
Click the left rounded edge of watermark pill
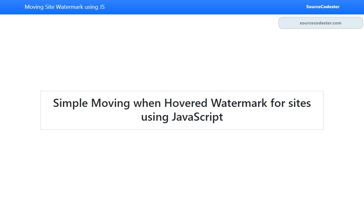point(281,23)
